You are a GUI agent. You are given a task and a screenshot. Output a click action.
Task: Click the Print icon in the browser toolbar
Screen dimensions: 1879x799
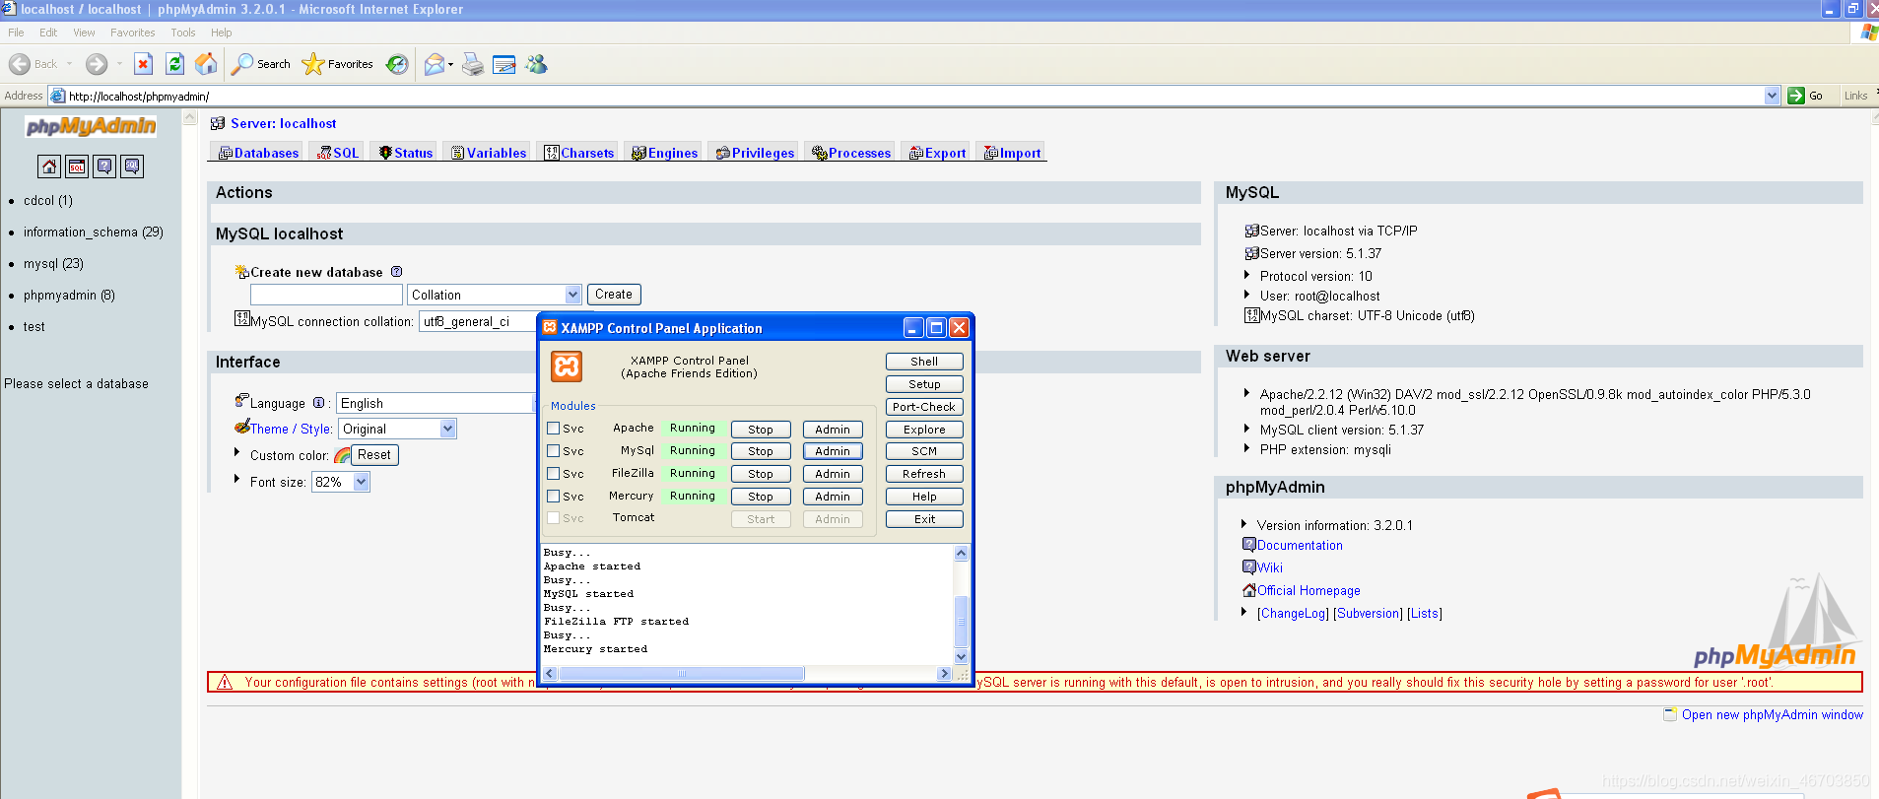(473, 64)
